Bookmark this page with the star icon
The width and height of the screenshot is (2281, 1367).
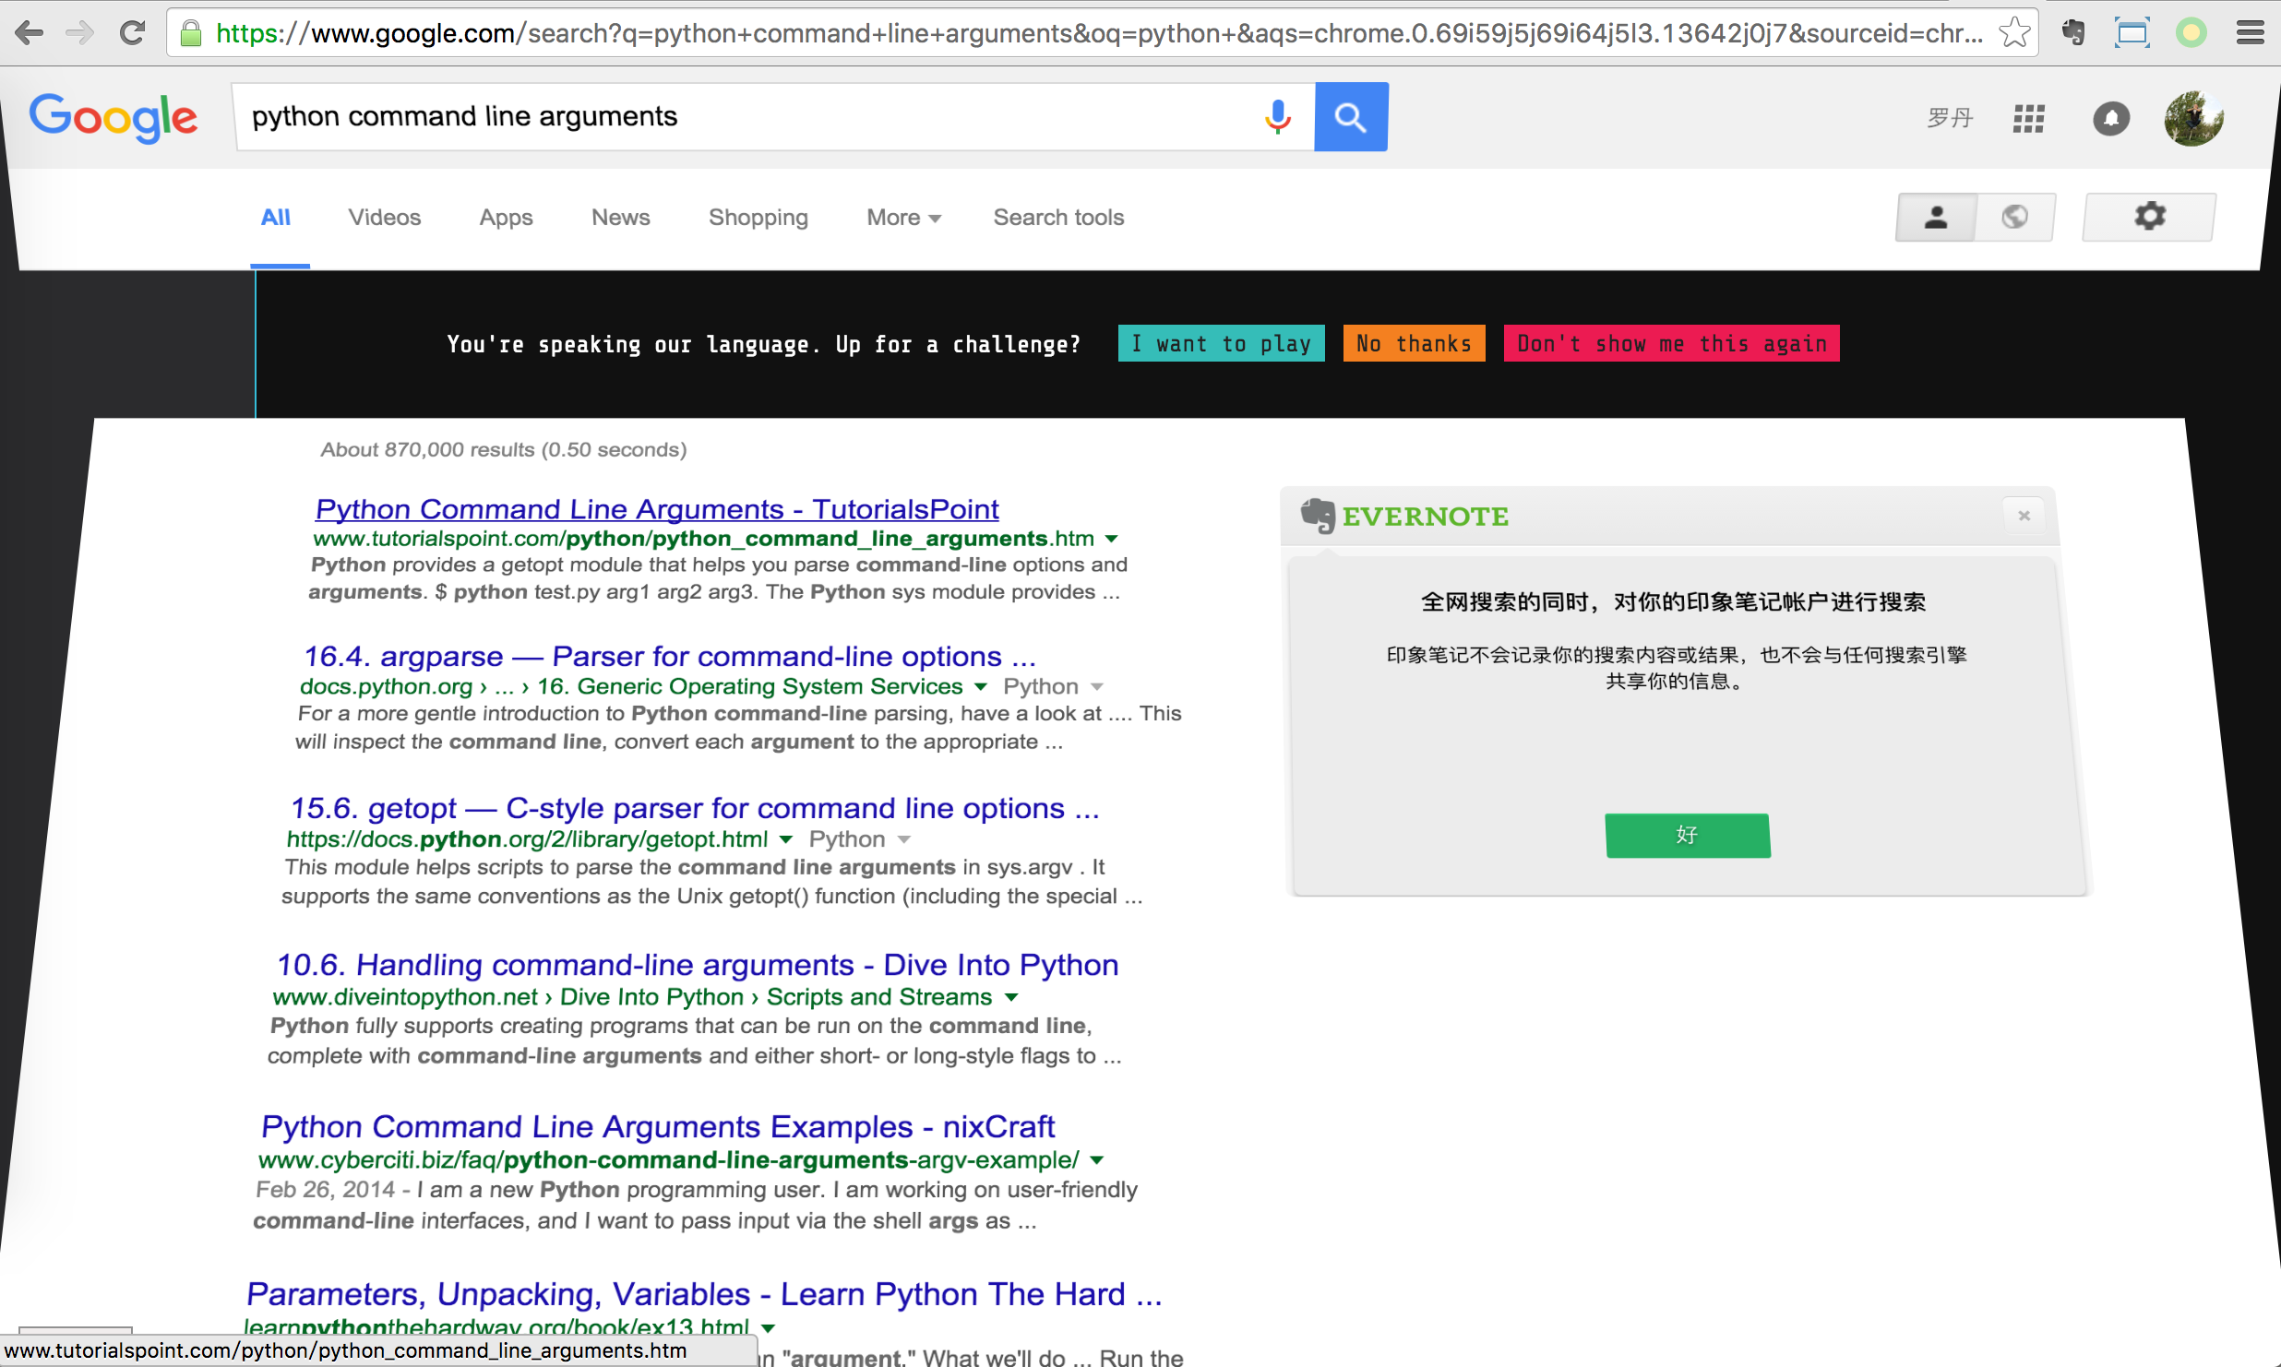pos(2014,32)
